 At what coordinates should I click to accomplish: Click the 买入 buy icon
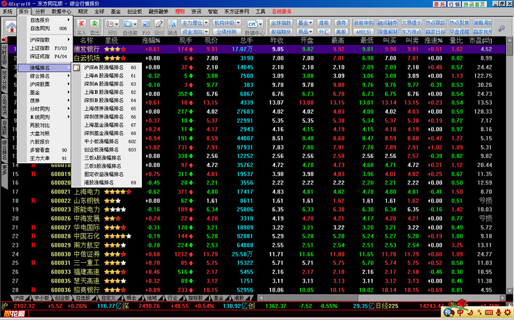click(x=82, y=26)
